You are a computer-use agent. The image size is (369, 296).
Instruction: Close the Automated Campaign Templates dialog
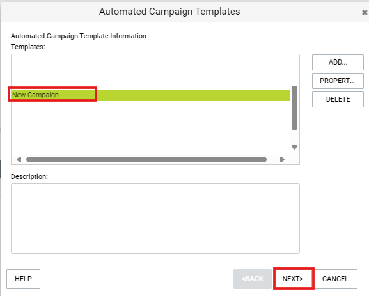365,12
